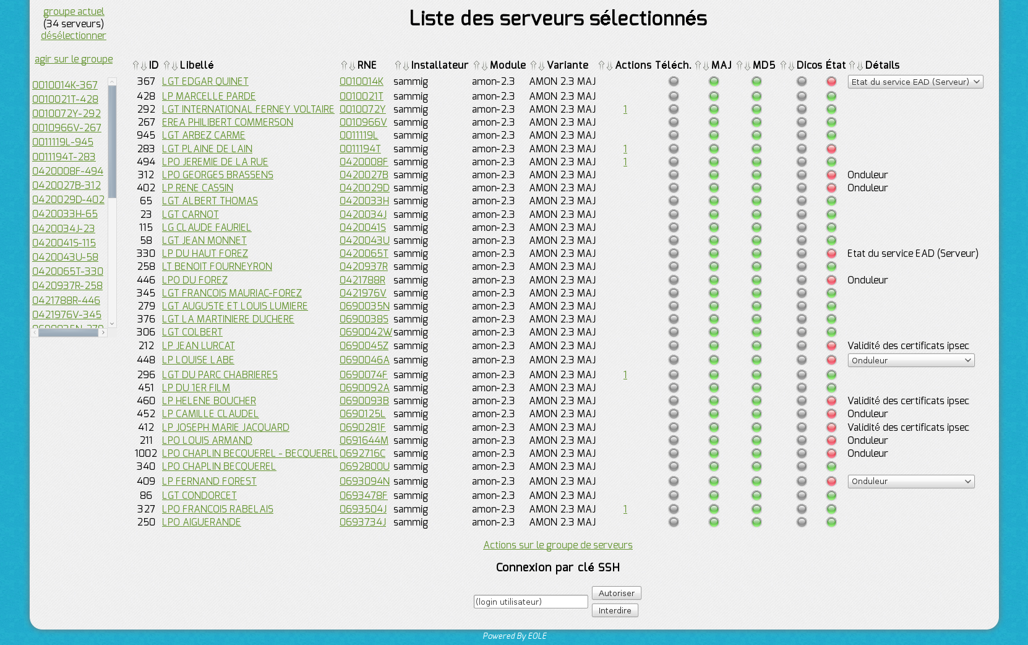Open the Etat du service EAD dropdown

click(915, 82)
